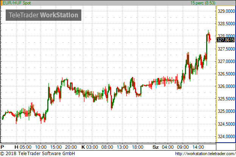Select the 15 perc (8:53) interval label

pyautogui.click(x=203, y=3)
